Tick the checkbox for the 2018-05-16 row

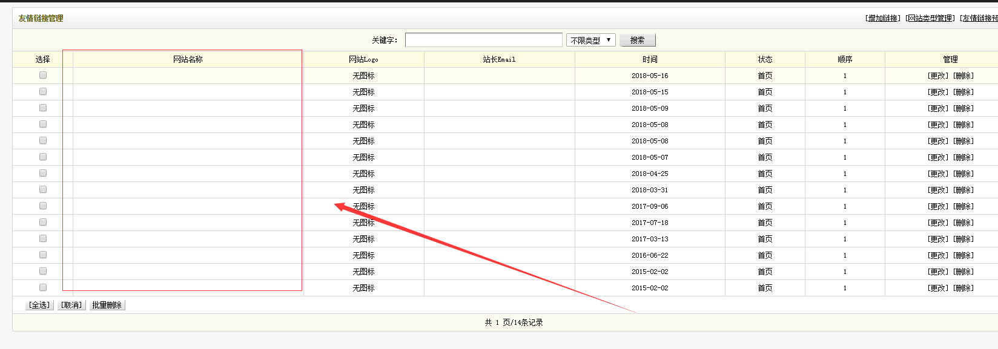[x=43, y=76]
